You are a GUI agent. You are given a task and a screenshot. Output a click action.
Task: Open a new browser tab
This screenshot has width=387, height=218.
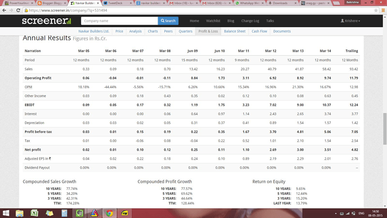click(336, 3)
